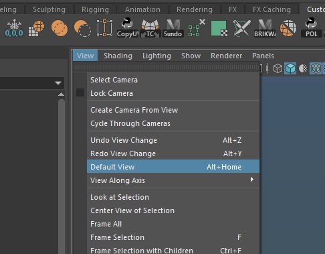Click the left panel vertical scrollbar track
Image resolution: width=325 pixels, height=254 pixels.
(x=62, y=176)
